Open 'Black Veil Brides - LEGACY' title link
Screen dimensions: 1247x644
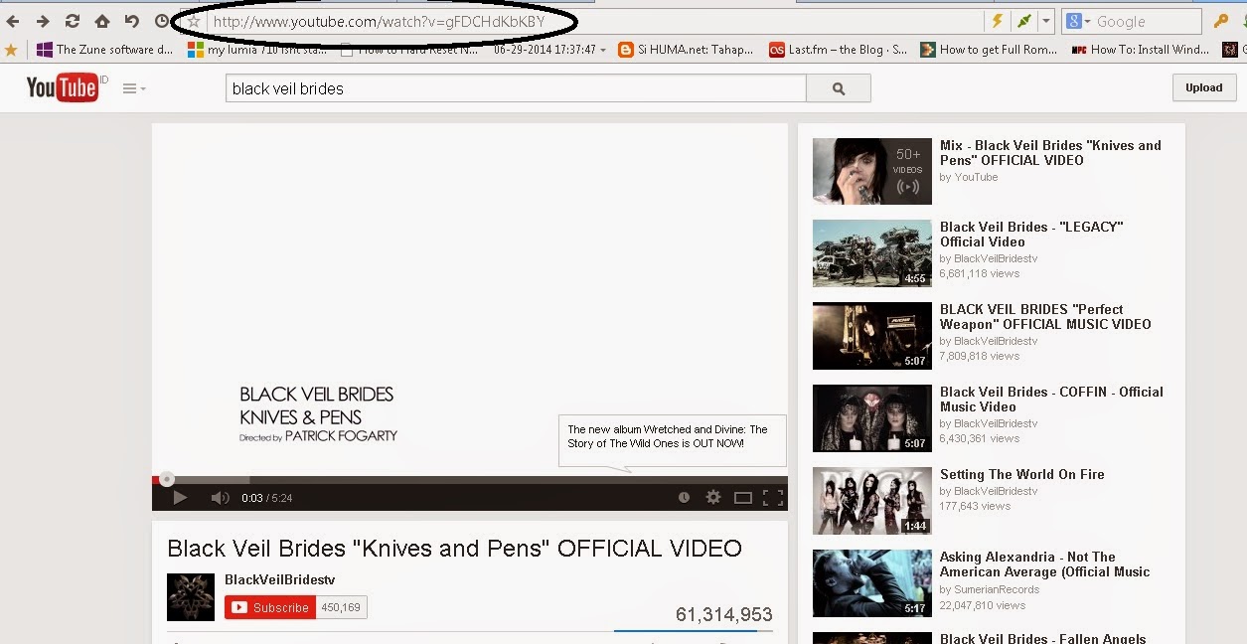tap(1031, 235)
